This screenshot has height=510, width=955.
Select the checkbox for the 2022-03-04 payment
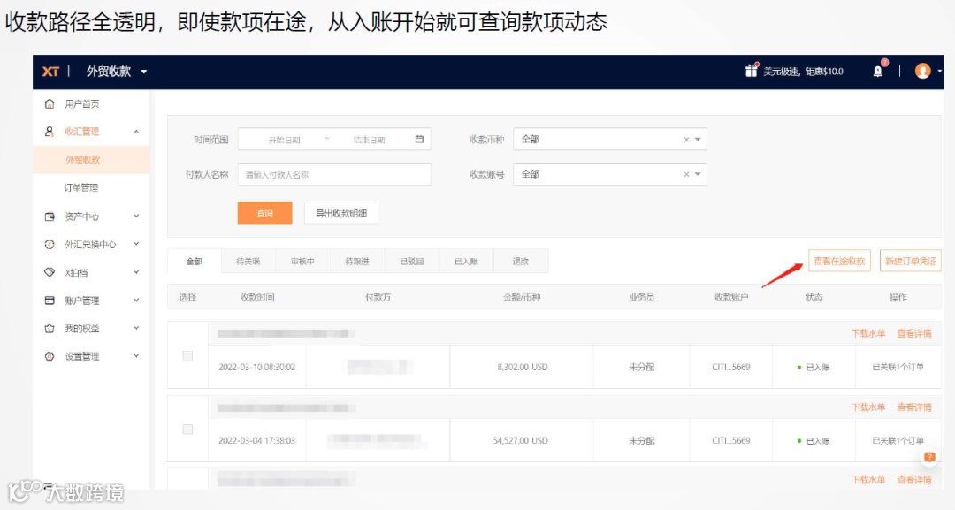pyautogui.click(x=187, y=430)
